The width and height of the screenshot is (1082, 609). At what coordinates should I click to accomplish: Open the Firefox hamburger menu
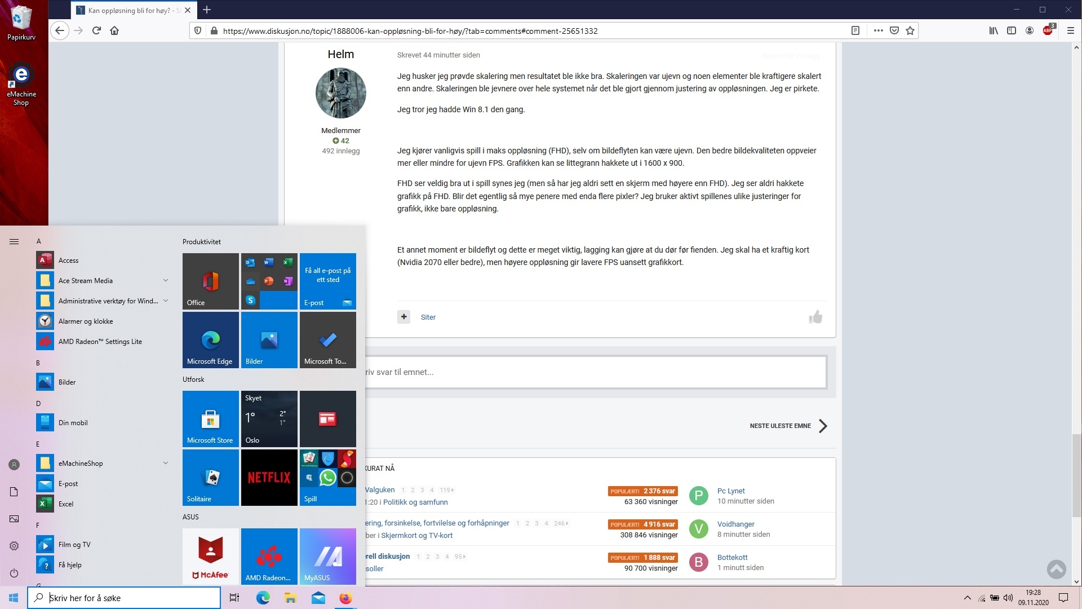1070,30
